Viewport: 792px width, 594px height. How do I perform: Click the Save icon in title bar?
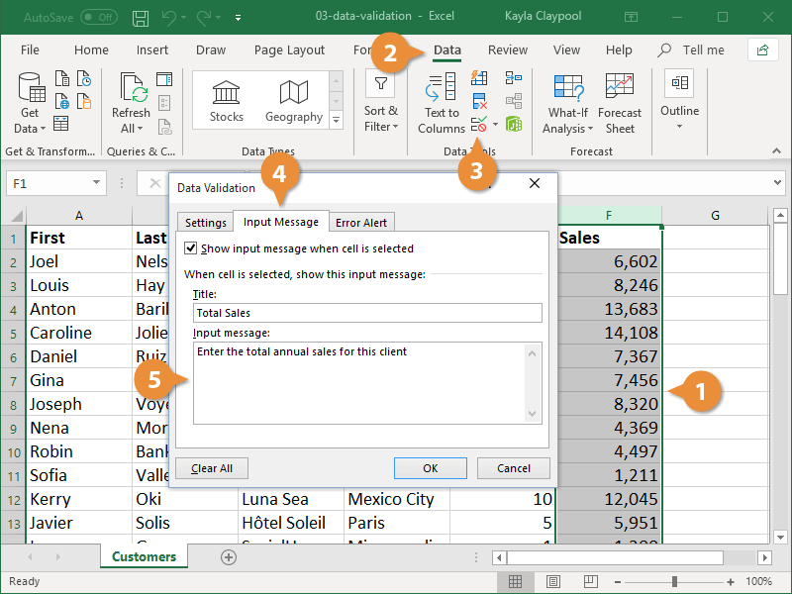(x=141, y=18)
